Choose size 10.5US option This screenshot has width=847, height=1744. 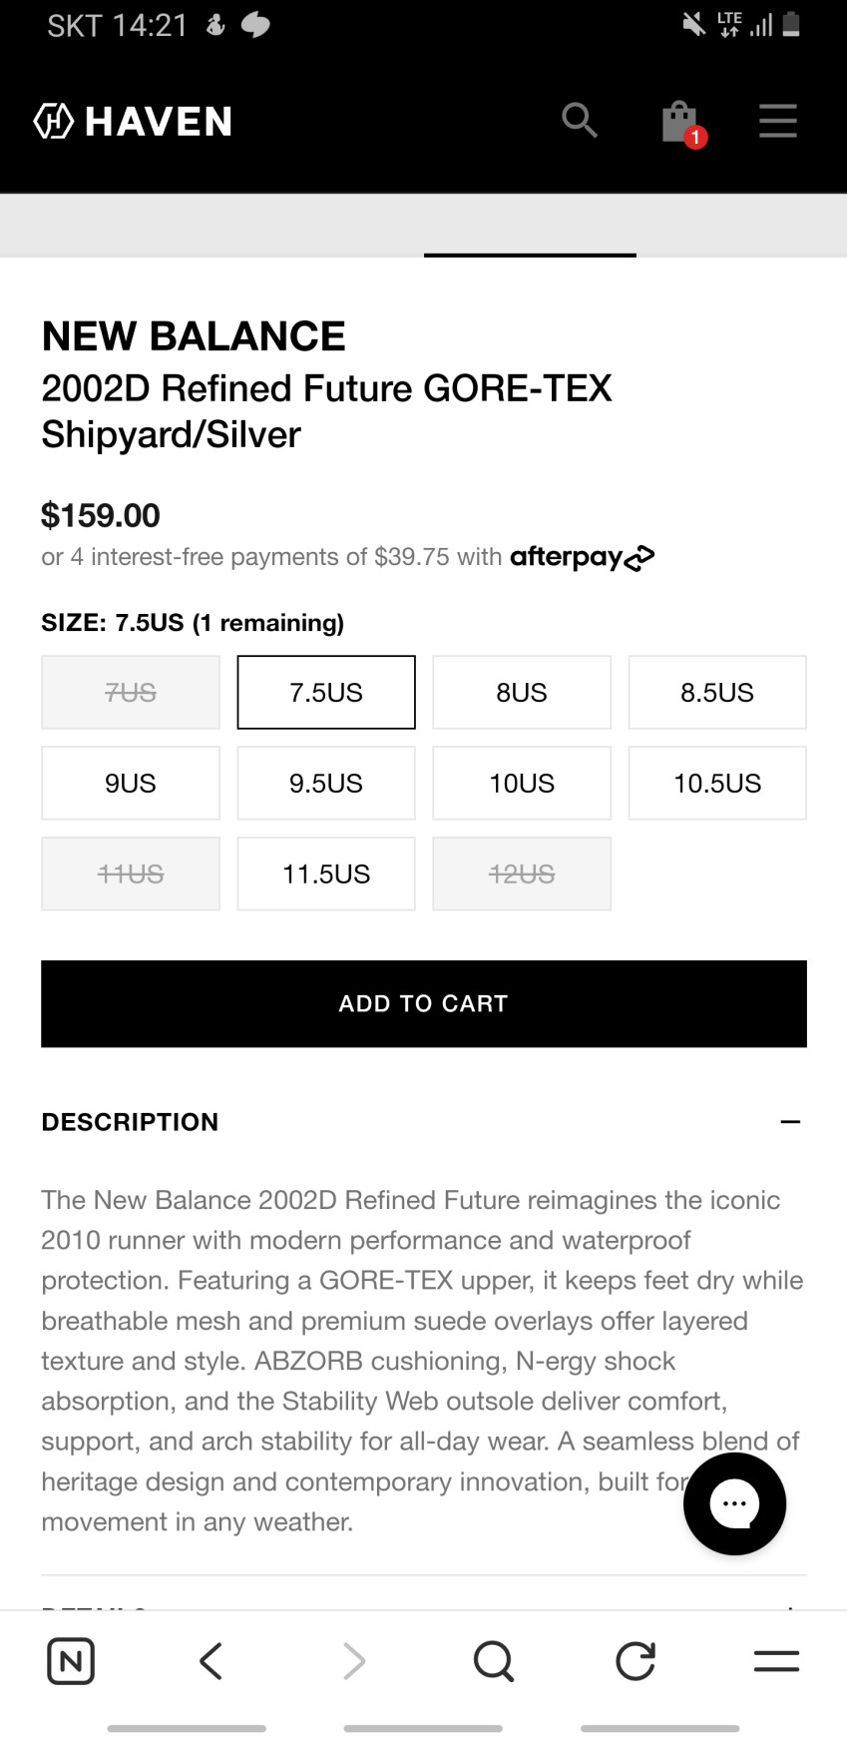717,784
